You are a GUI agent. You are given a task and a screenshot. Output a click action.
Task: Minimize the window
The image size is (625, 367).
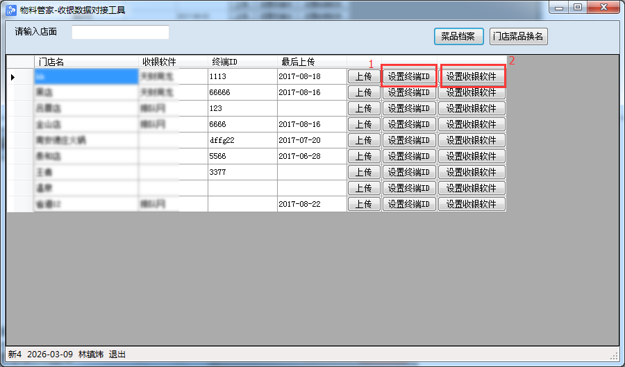[560, 7]
